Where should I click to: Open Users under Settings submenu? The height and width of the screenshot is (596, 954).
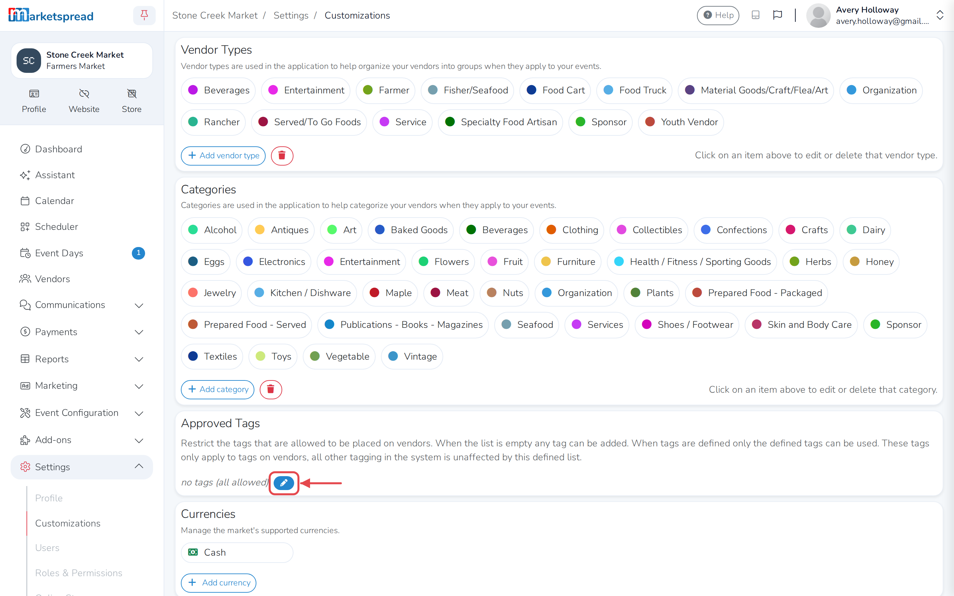pyautogui.click(x=47, y=548)
